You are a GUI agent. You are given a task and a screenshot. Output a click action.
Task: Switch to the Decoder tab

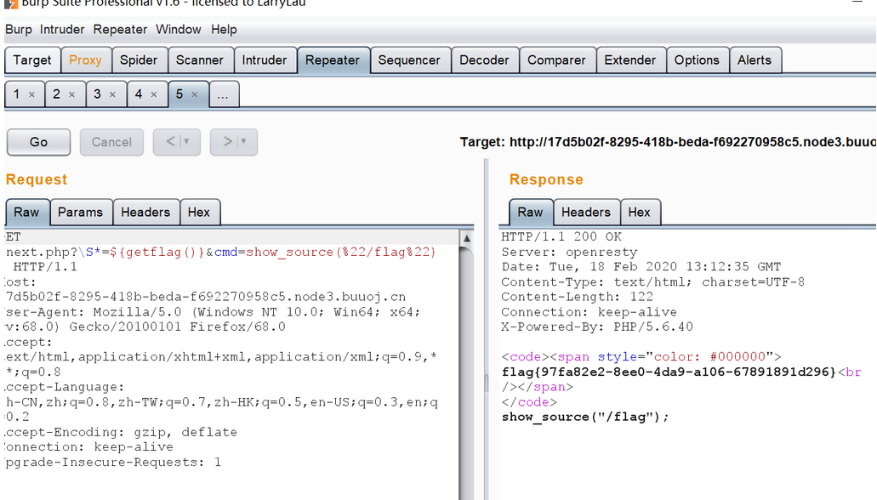point(484,60)
